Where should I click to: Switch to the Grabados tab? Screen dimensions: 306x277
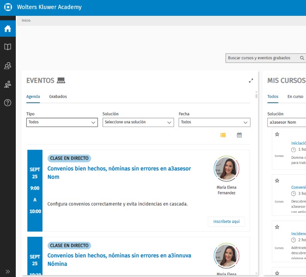[58, 97]
